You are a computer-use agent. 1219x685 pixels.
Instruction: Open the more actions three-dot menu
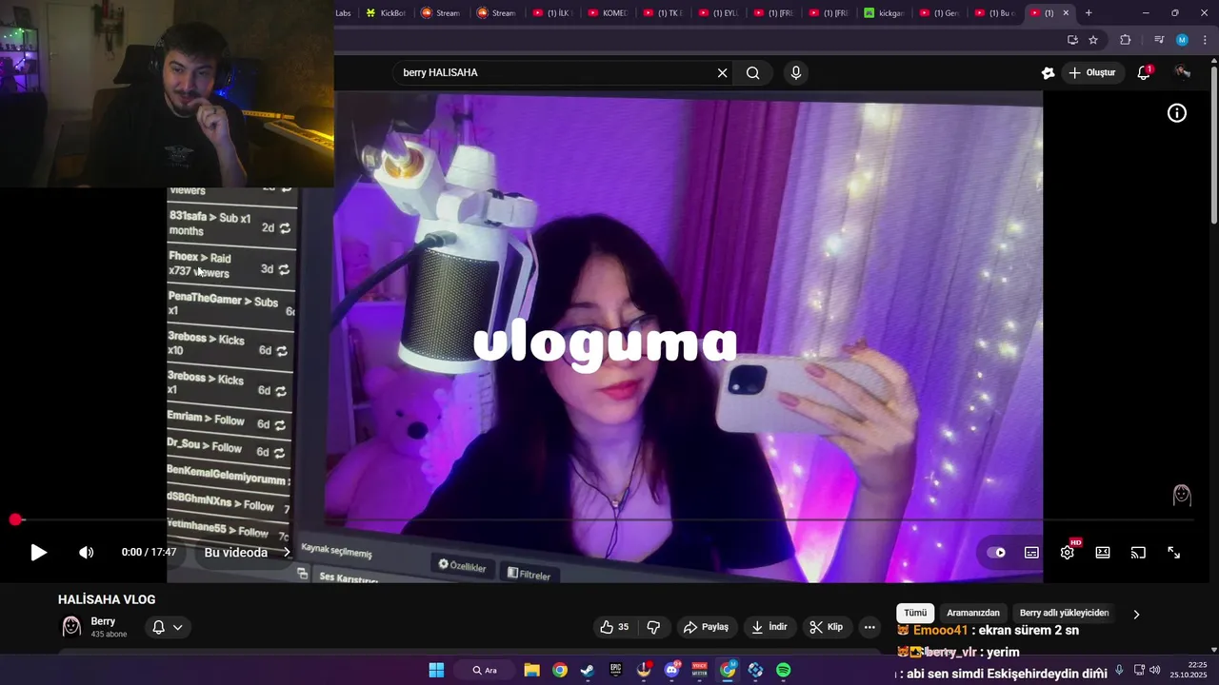click(x=869, y=627)
